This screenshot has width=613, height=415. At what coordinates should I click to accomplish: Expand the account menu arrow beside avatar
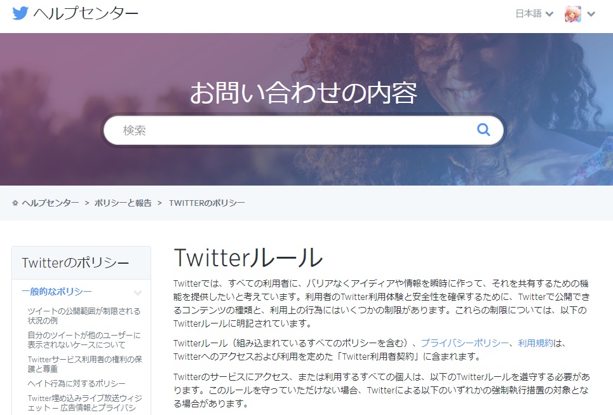coord(591,14)
